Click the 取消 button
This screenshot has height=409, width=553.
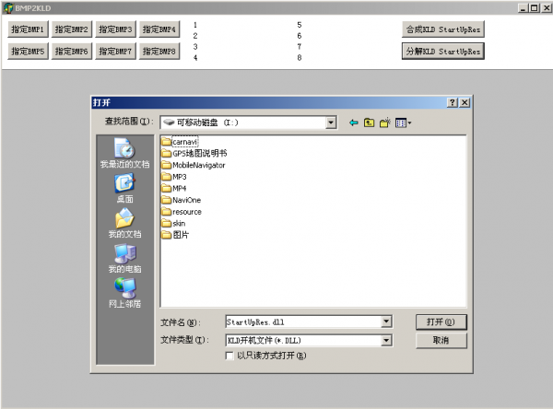pyautogui.click(x=441, y=340)
